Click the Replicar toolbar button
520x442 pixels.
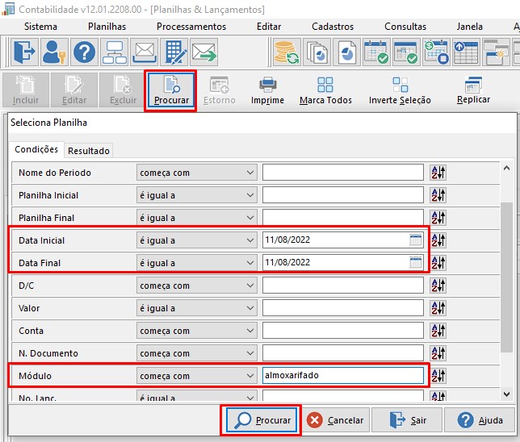(x=473, y=90)
